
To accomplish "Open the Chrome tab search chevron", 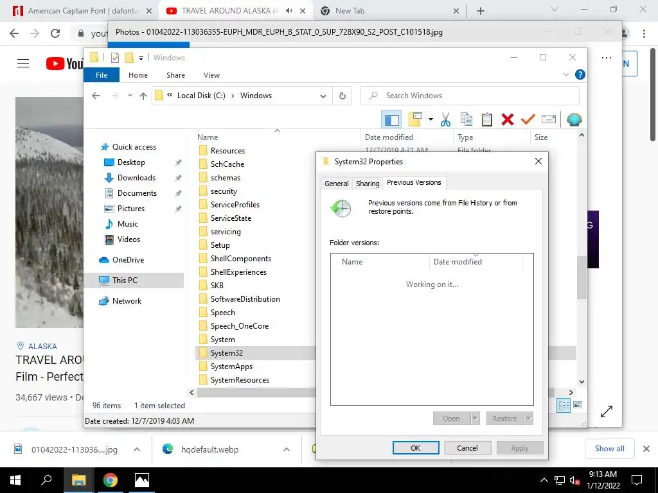I will click(555, 9).
